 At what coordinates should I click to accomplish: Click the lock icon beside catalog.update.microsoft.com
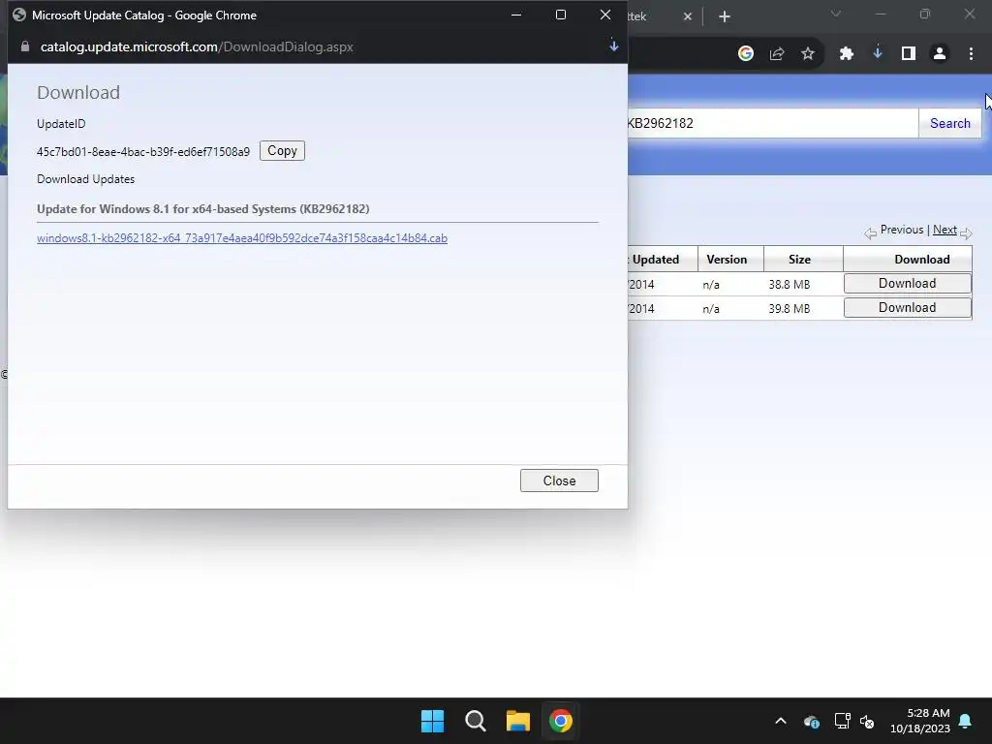point(25,46)
